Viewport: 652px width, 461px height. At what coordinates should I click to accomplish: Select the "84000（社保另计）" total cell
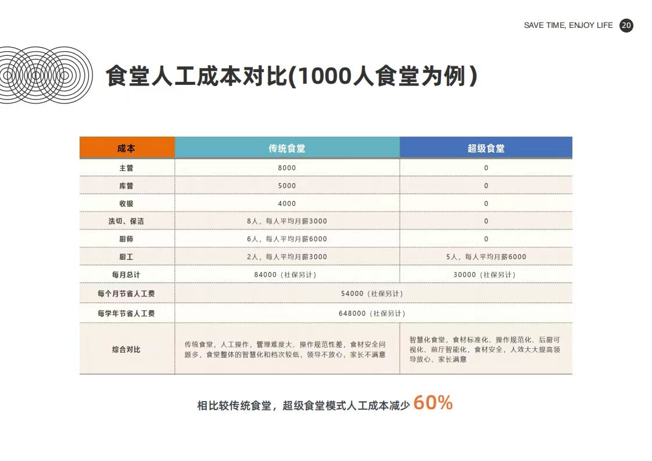(287, 275)
